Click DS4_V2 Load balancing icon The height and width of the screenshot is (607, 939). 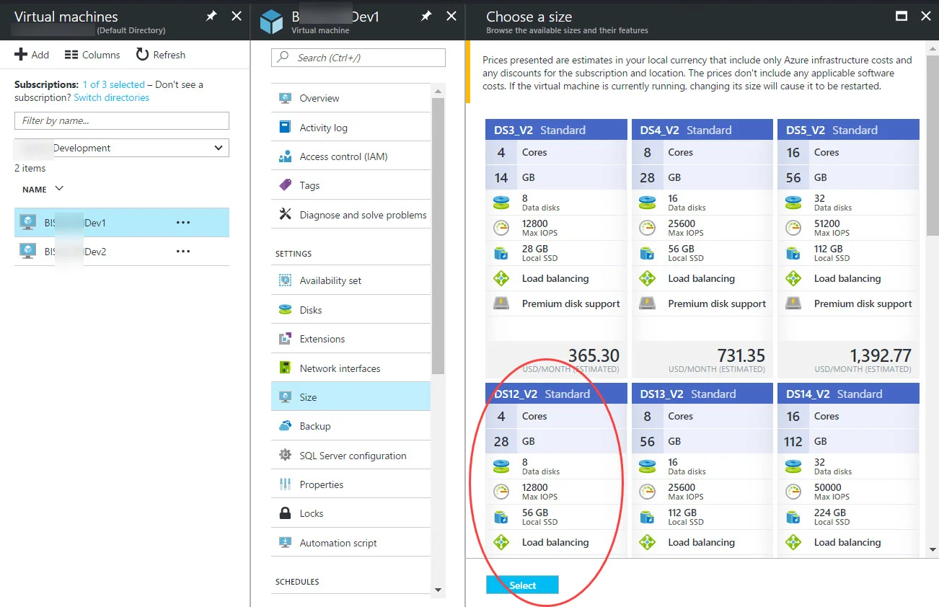(648, 278)
